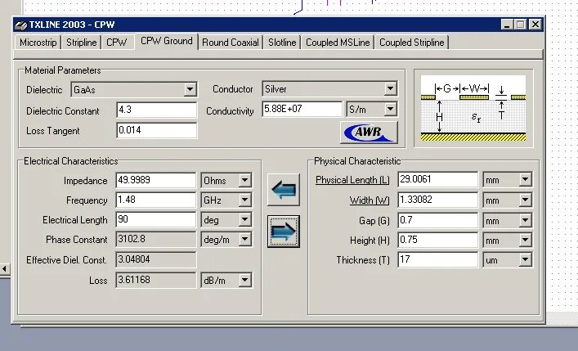Click the AWR logo button
The height and width of the screenshot is (351, 578).
pyautogui.click(x=369, y=133)
